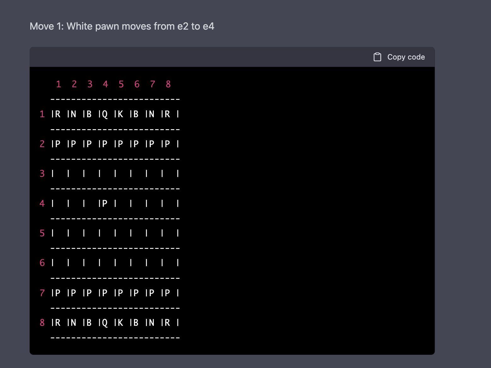Click column header number 1
Viewport: 491px width, 368px height.
point(58,84)
